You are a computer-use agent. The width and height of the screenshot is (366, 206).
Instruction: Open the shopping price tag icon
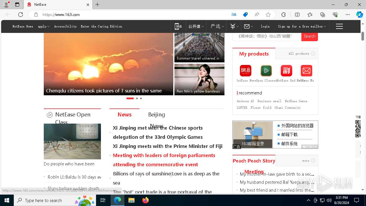point(245,15)
